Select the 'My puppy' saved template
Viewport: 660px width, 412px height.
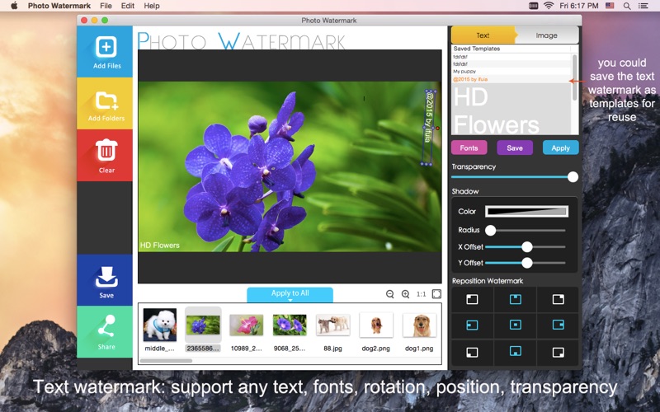pyautogui.click(x=511, y=72)
